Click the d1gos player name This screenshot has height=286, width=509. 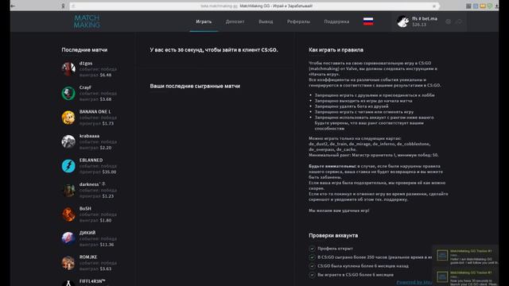pyautogui.click(x=86, y=64)
